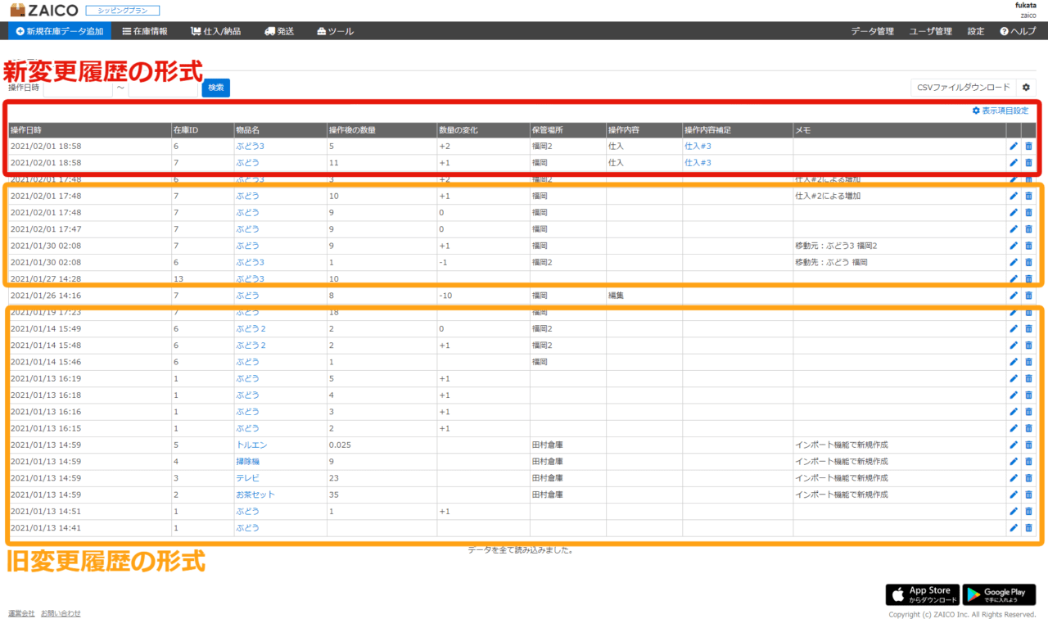Download the CSV file
1048x628 pixels.
click(963, 88)
